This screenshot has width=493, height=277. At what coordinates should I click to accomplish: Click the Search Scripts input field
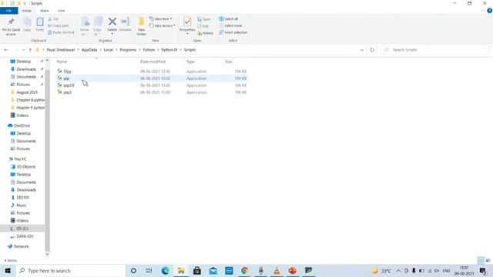[434, 50]
